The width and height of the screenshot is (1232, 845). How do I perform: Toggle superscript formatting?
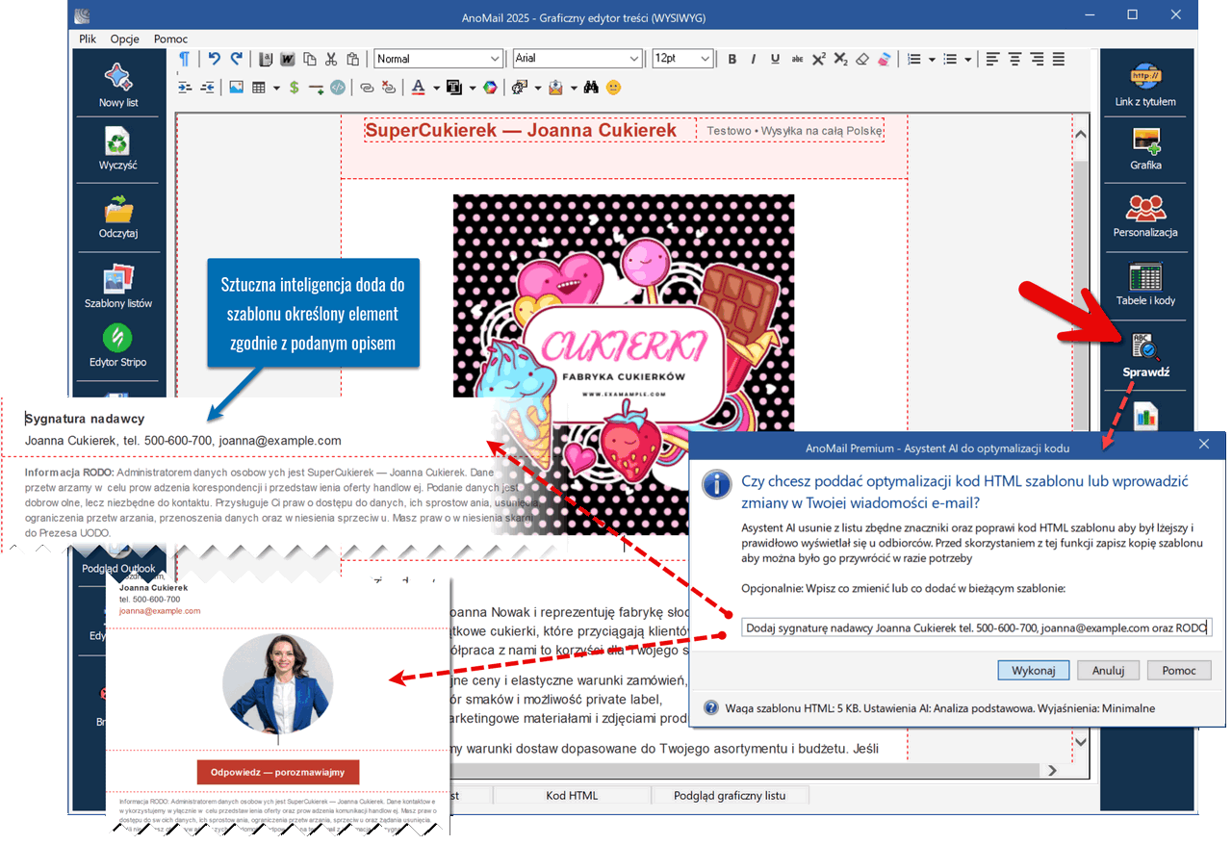[x=819, y=59]
